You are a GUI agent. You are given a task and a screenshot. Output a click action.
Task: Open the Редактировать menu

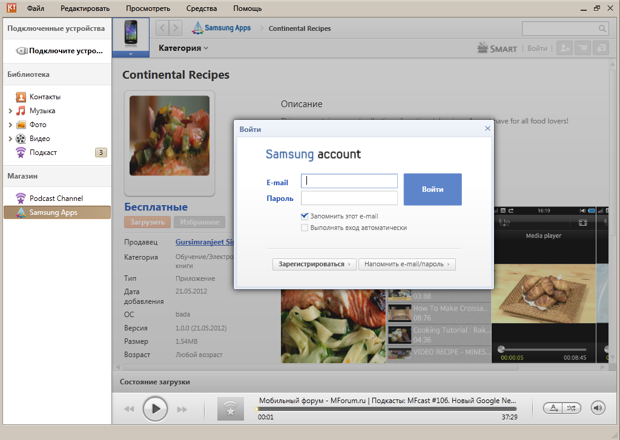pyautogui.click(x=85, y=8)
